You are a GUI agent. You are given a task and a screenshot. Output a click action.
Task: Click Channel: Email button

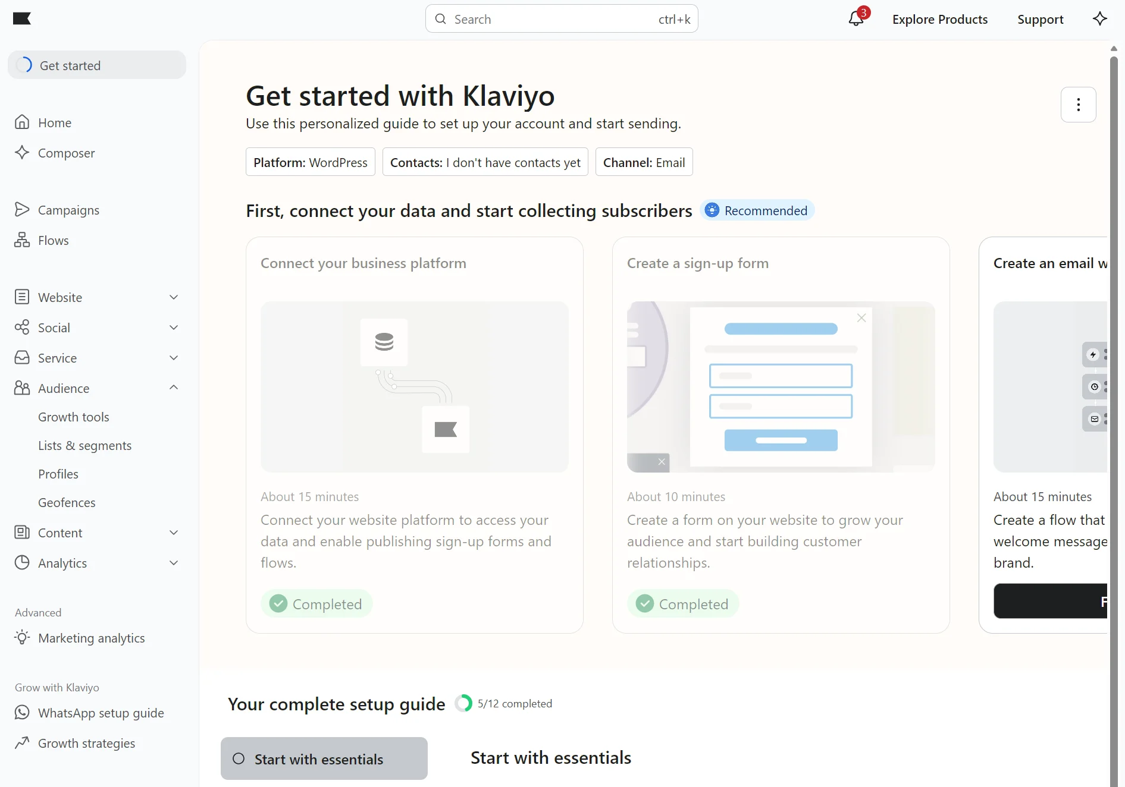coord(644,162)
